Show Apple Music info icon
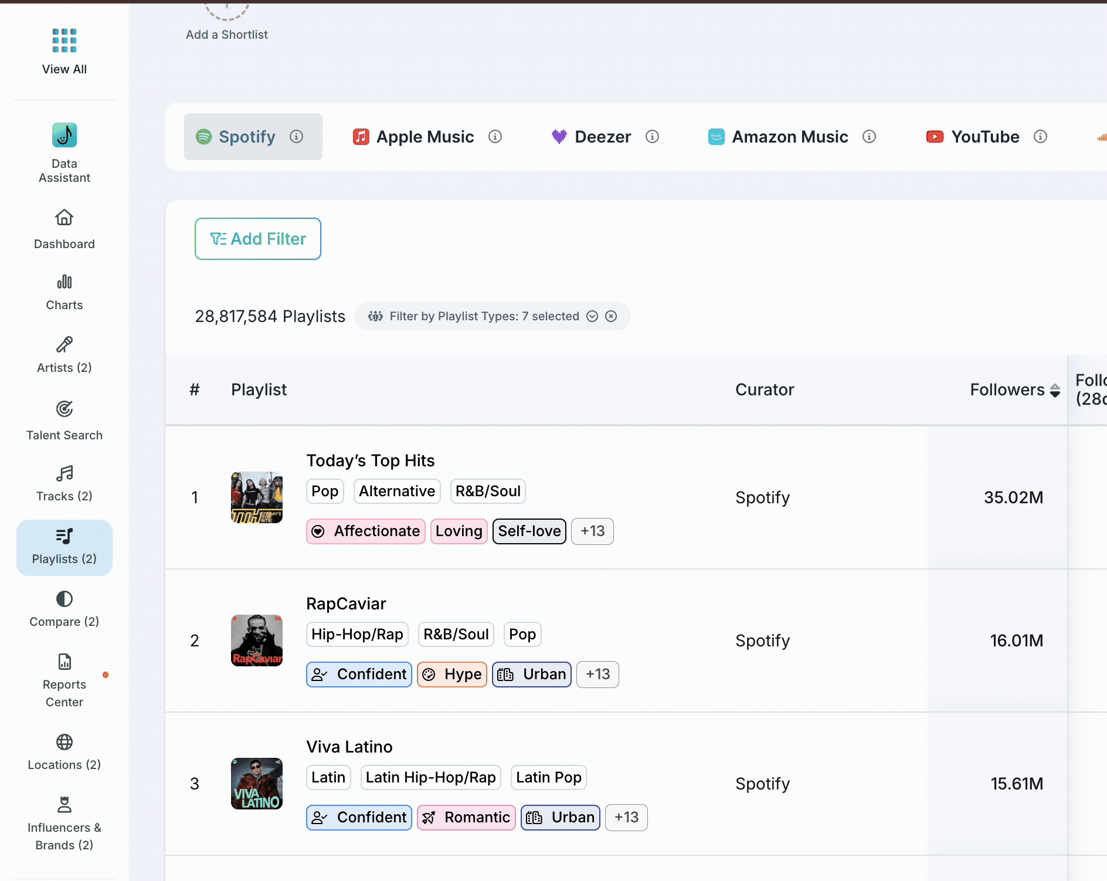The width and height of the screenshot is (1107, 881). click(x=495, y=137)
